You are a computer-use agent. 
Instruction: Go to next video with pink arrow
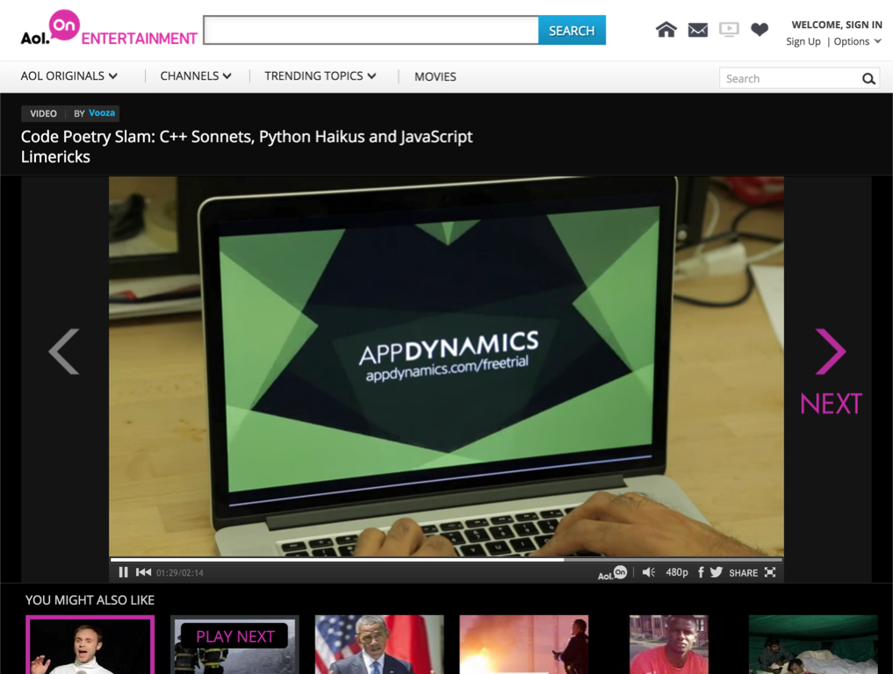(x=831, y=351)
